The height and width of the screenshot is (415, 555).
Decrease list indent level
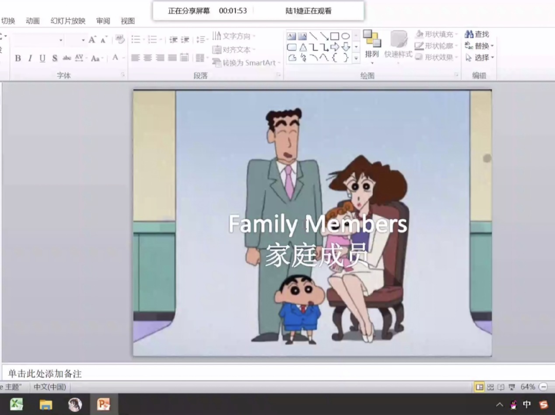click(x=173, y=39)
